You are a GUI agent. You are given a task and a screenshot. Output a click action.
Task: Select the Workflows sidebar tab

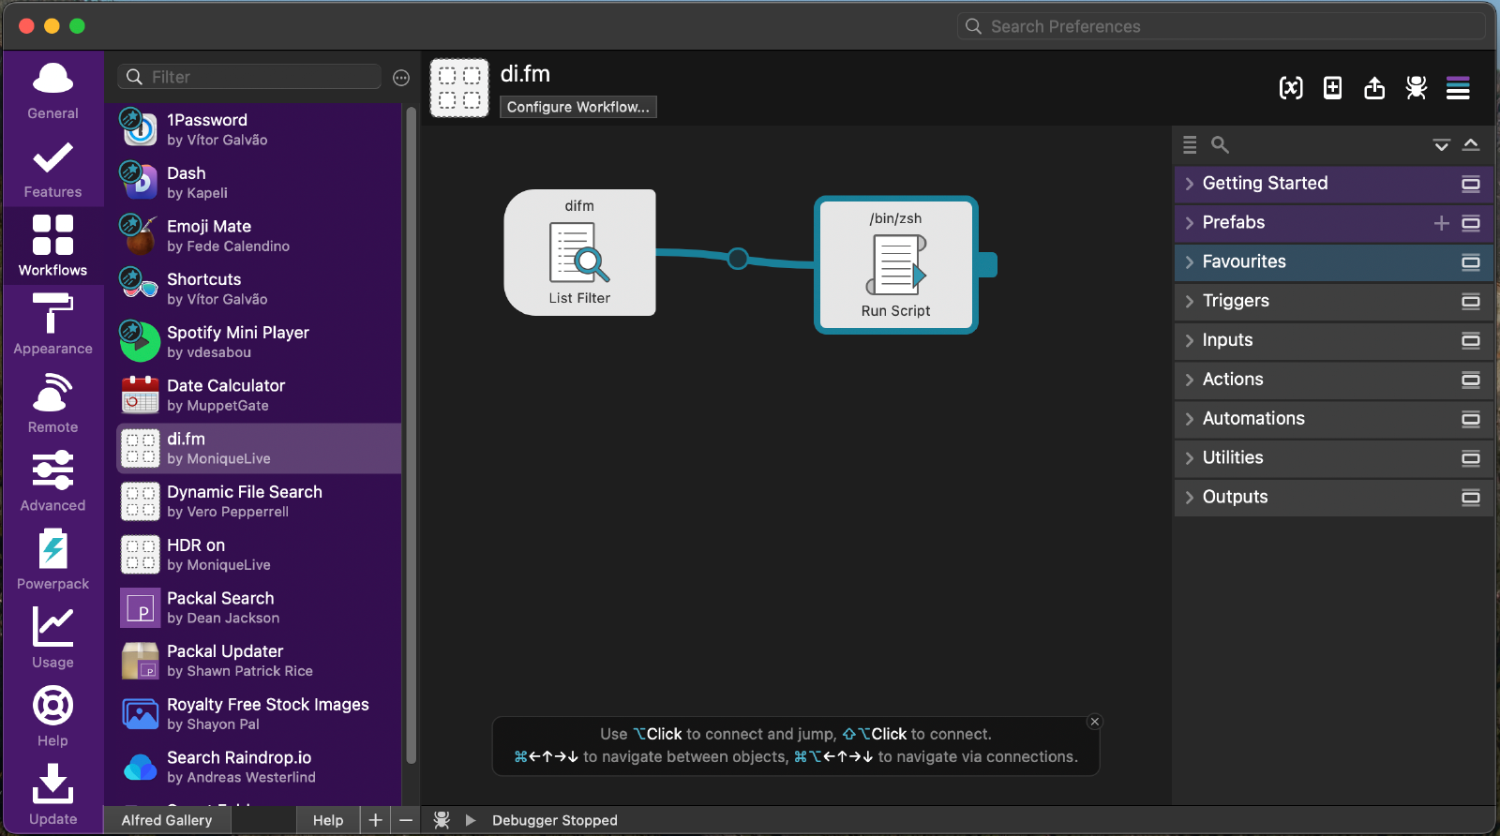pos(52,246)
